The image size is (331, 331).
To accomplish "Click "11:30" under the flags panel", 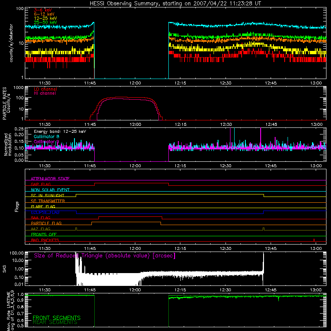I will pos(45,249).
